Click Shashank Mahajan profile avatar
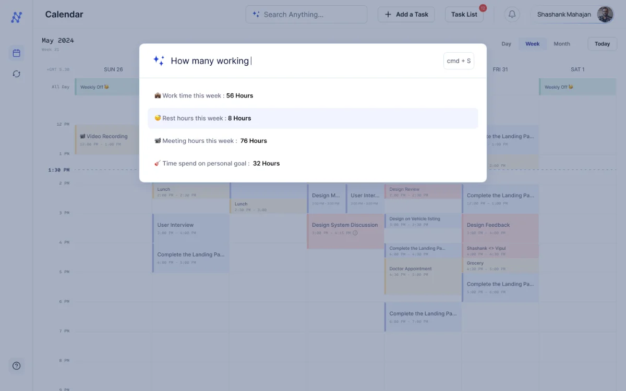The height and width of the screenshot is (391, 626). click(605, 15)
